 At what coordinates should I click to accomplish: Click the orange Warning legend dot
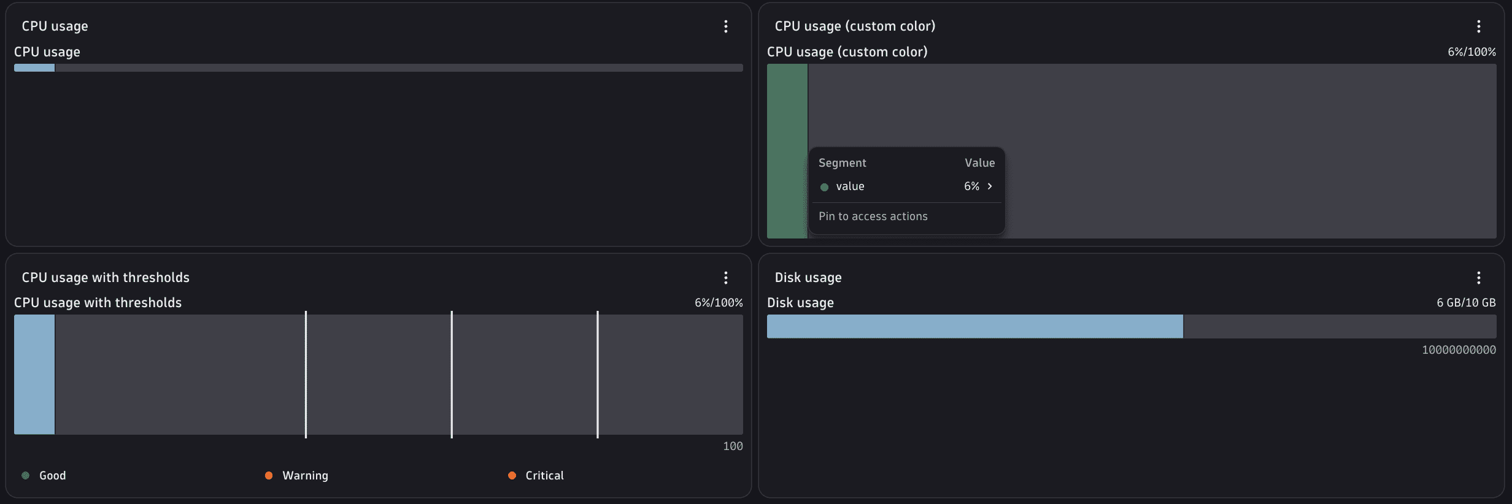click(x=269, y=475)
